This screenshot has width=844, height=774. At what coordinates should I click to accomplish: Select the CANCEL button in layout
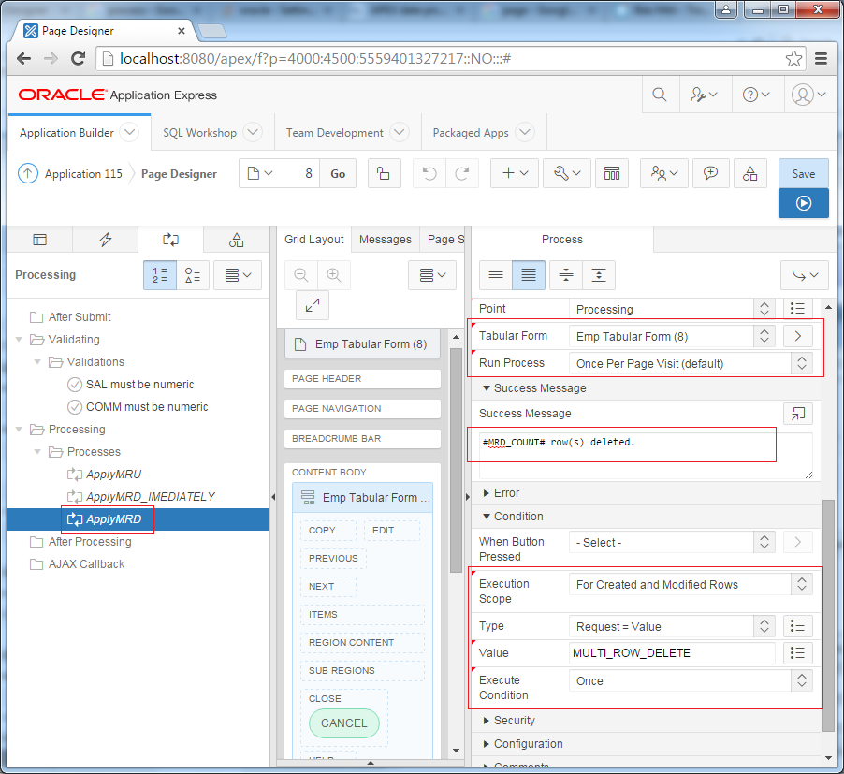344,723
